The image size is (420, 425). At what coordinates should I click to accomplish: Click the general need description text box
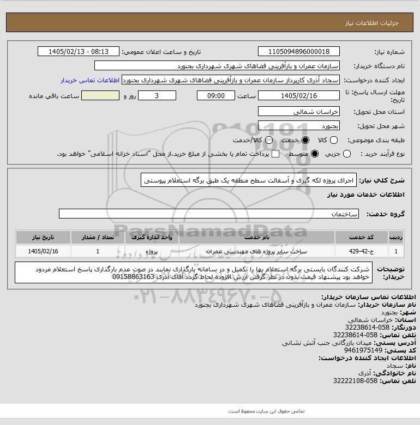[x=249, y=180]
